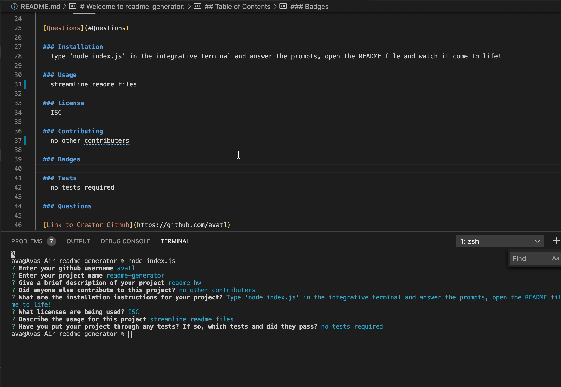Expand README.md breadcrumb segment
Image resolution: width=561 pixels, height=387 pixels.
click(x=40, y=7)
